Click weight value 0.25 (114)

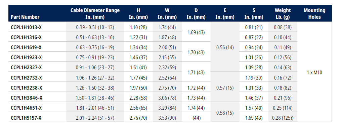tap(283, 108)
